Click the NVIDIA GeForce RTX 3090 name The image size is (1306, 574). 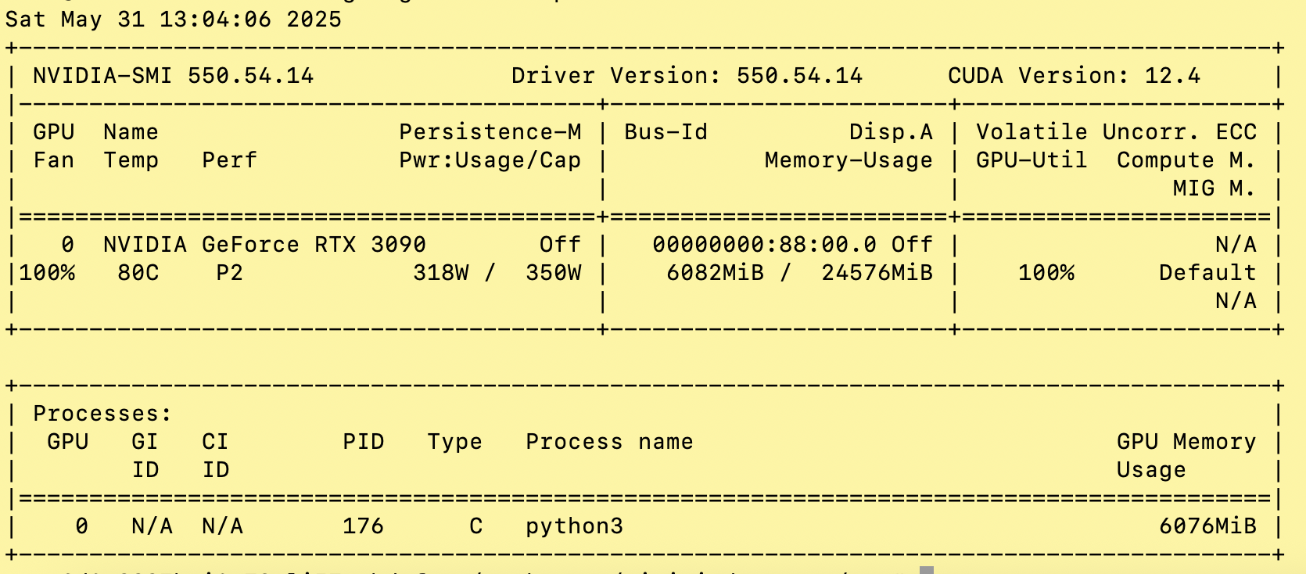(264, 245)
